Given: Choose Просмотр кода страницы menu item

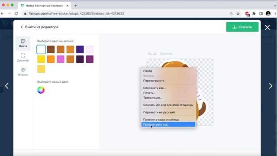Looking at the screenshot, I should [168, 120].
